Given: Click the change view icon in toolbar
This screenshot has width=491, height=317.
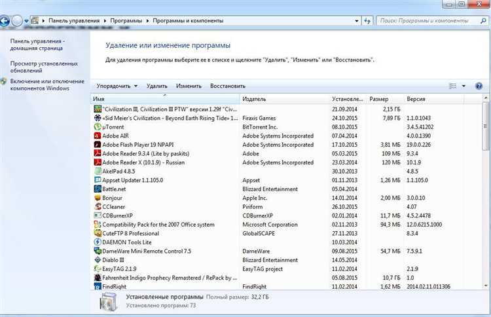Looking at the screenshot, I should click(453, 86).
